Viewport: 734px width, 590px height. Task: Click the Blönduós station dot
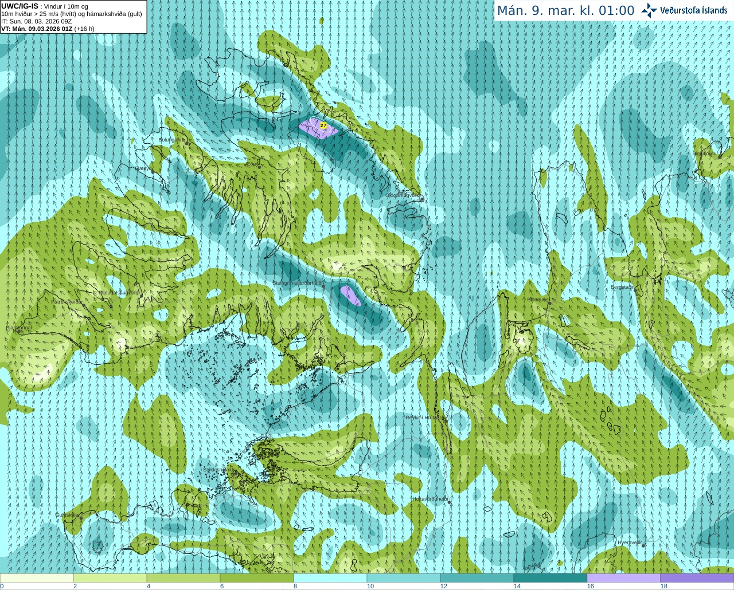pos(549,303)
